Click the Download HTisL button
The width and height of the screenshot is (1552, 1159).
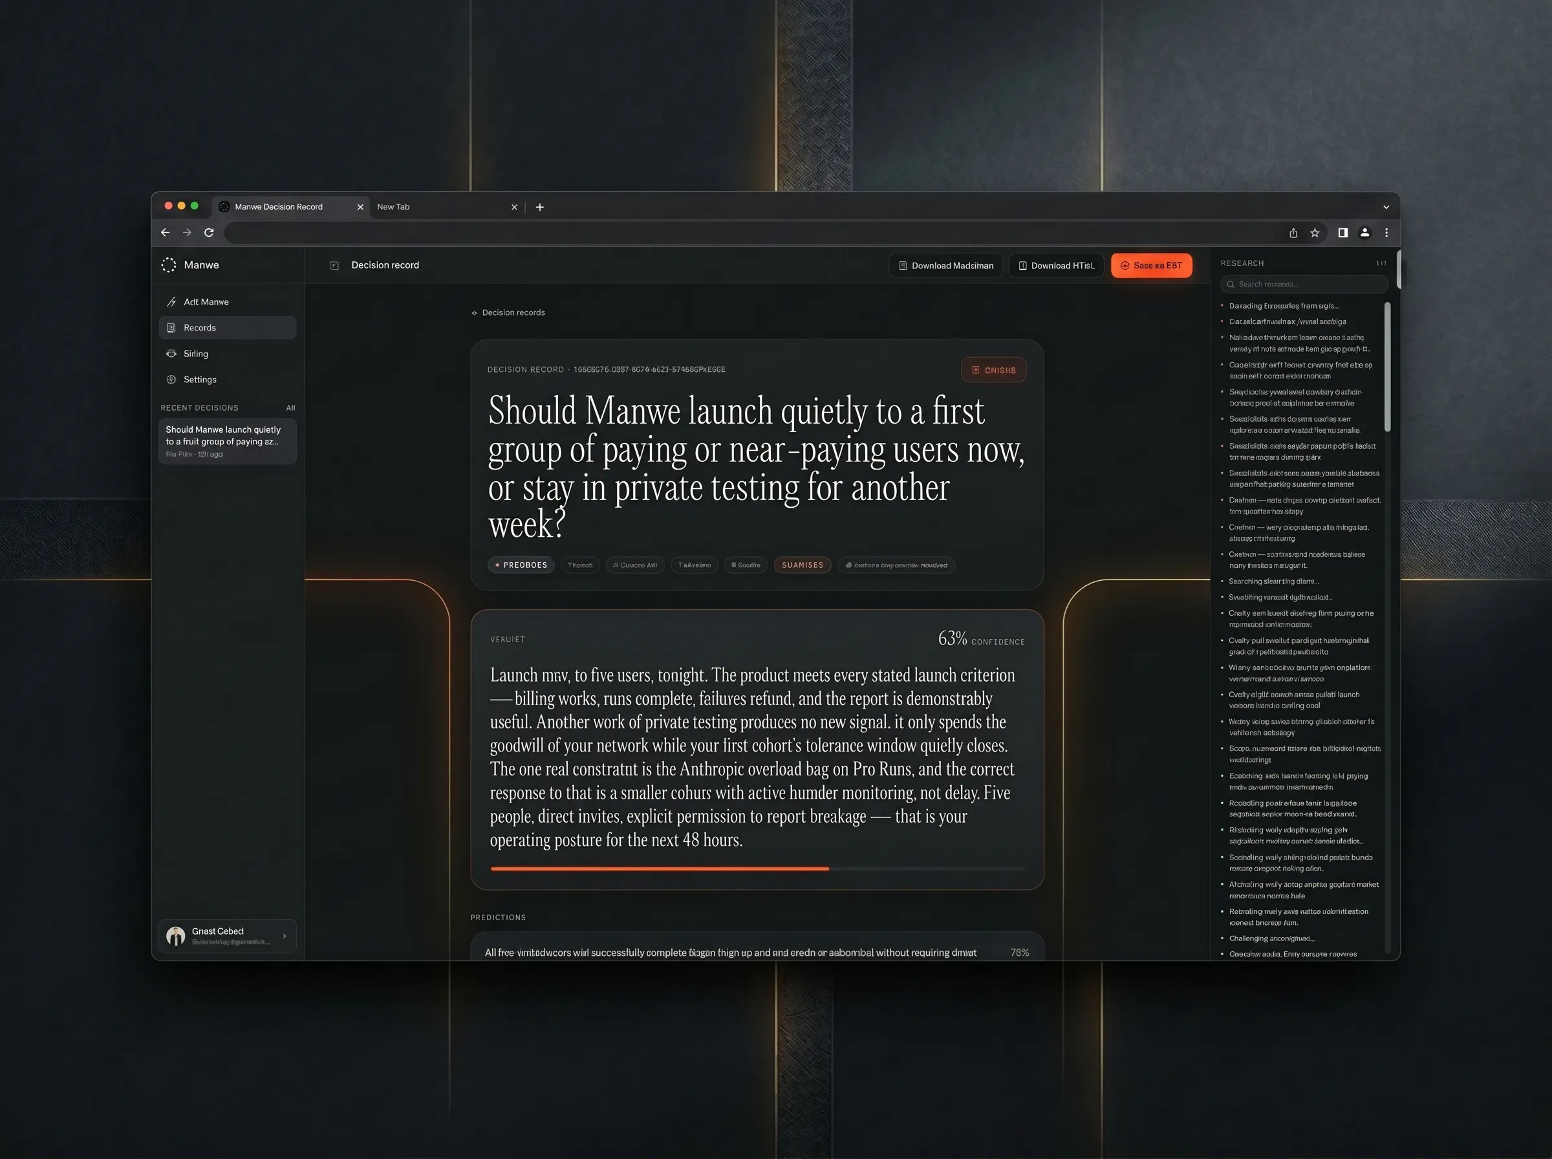[1056, 265]
